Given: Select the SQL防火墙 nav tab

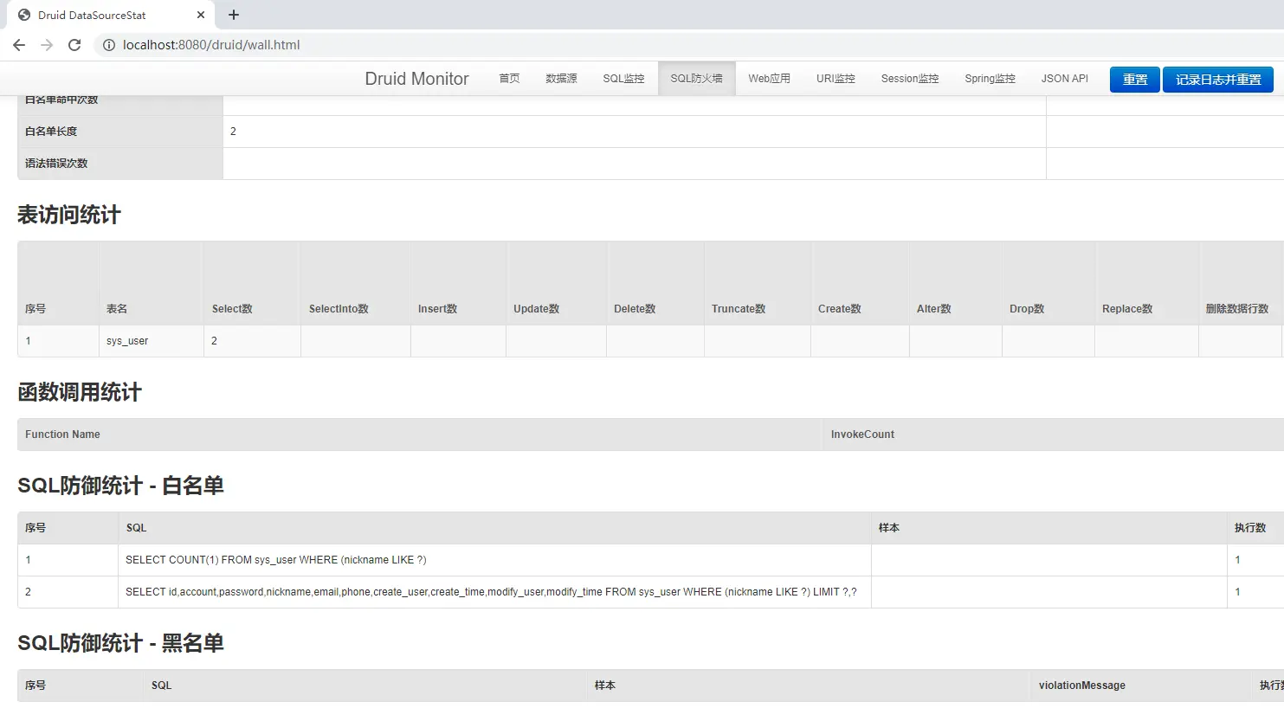Looking at the screenshot, I should (696, 79).
